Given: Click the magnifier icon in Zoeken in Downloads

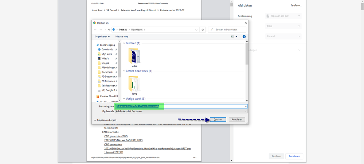Looking at the screenshot, I should (x=212, y=30).
